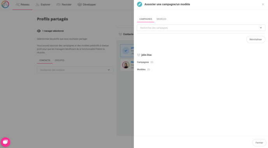Open the Explorer navigation tab
The width and height of the screenshot is (268, 148).
pos(43,5)
